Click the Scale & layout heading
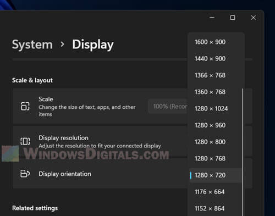275x216 pixels. click(x=32, y=80)
